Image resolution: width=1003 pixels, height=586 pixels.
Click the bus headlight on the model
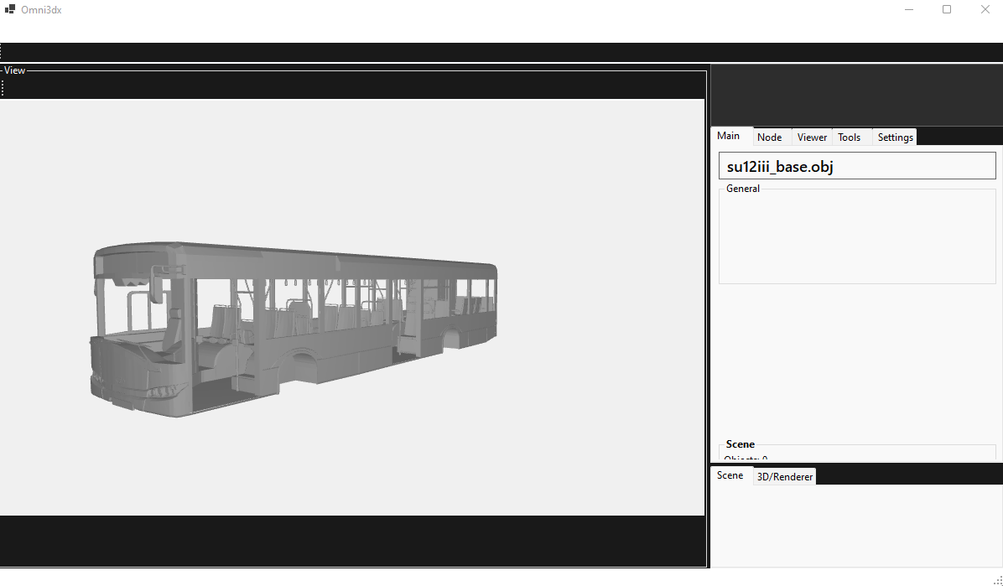(x=161, y=392)
